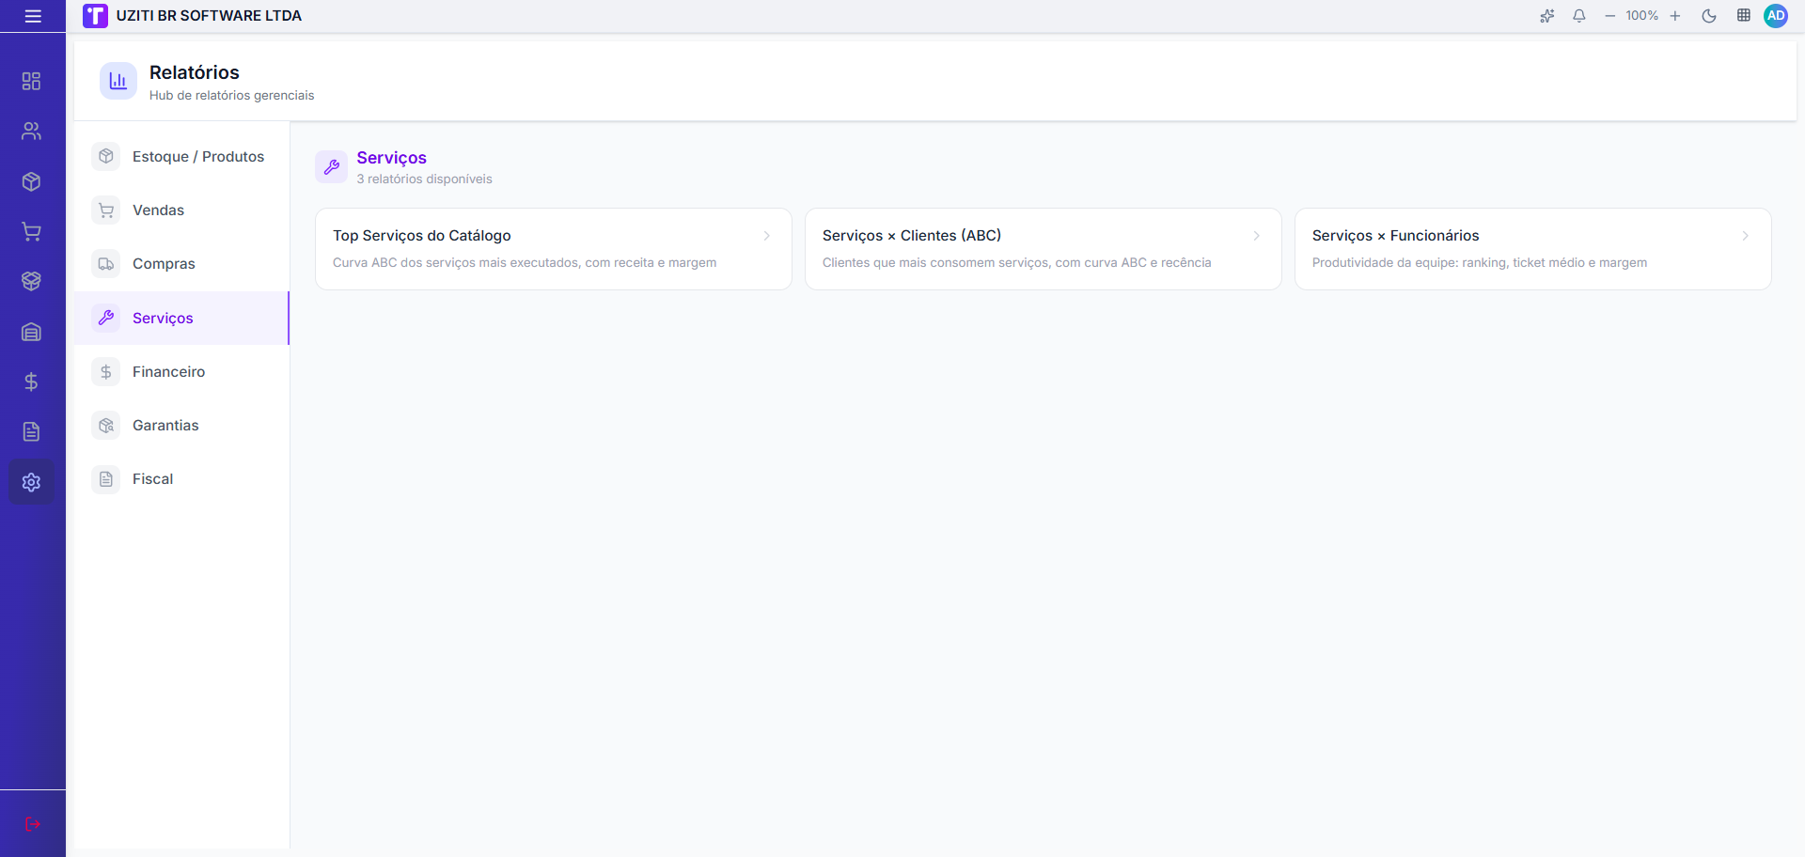Click chevron on Serviços × Clientes card
This screenshot has width=1805, height=857.
pyautogui.click(x=1257, y=236)
